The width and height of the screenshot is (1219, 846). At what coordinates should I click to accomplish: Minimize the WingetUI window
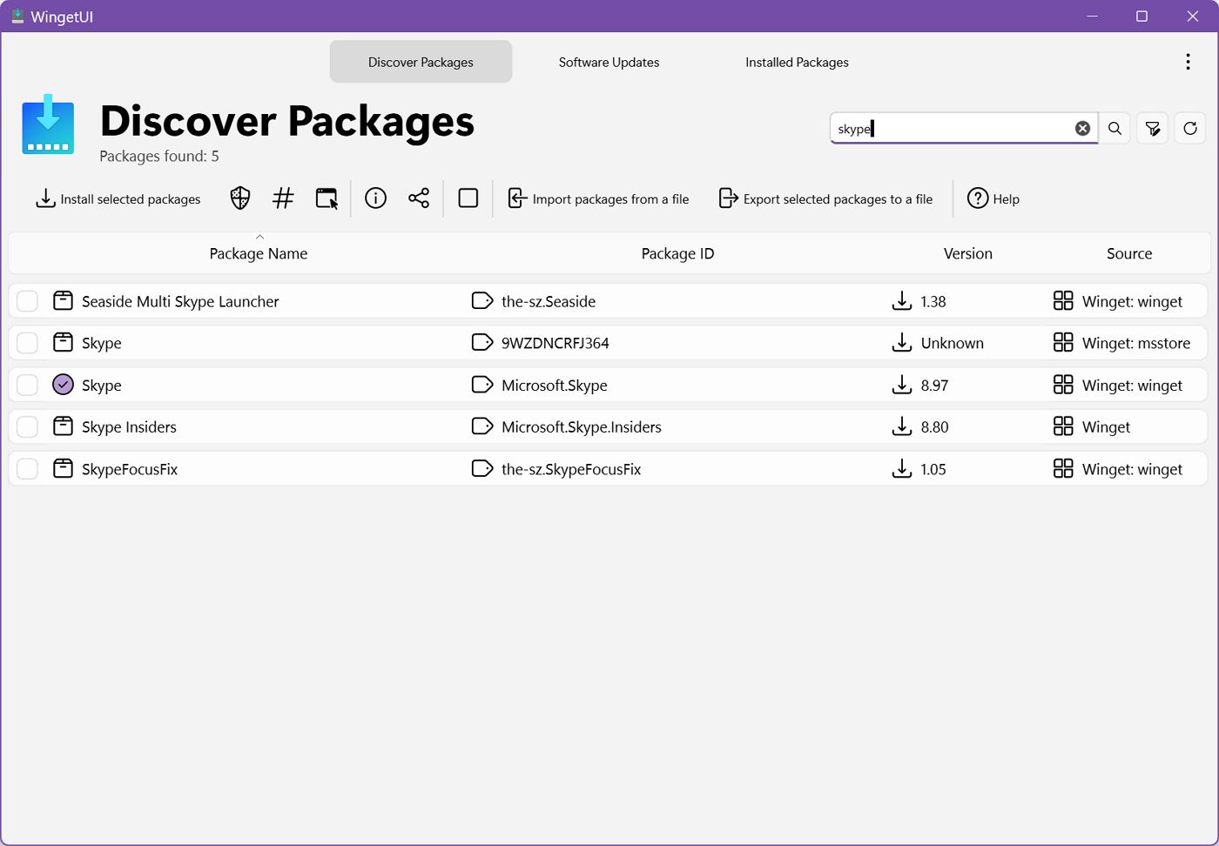click(x=1093, y=16)
